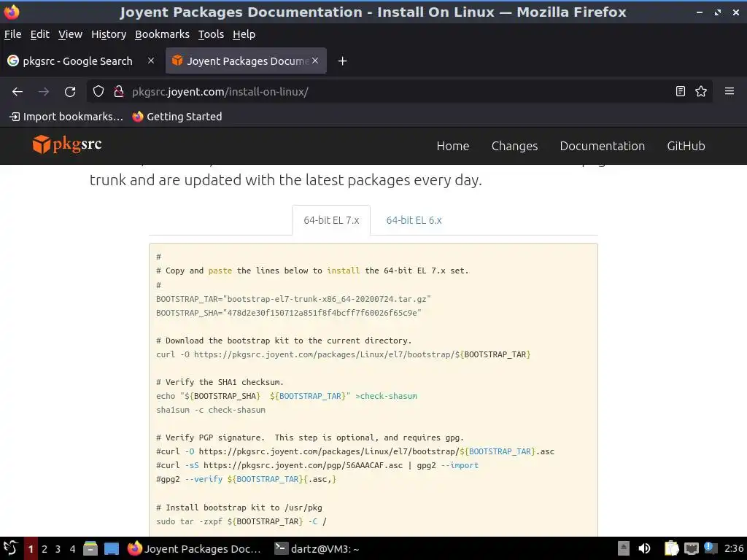Close the Joyent Packages Documentation tab
Screen dimensions: 747x560
315,61
